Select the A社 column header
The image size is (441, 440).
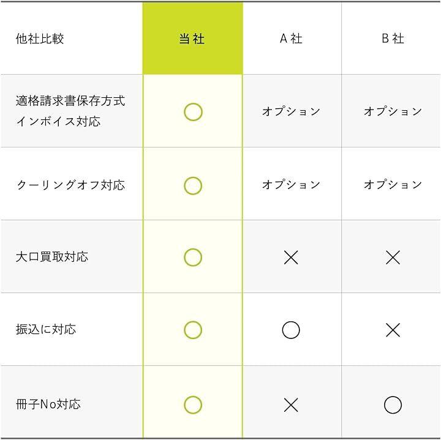pos(291,39)
